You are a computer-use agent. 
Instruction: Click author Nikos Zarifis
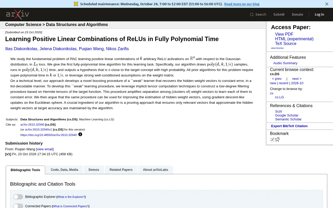click(x=117, y=49)
